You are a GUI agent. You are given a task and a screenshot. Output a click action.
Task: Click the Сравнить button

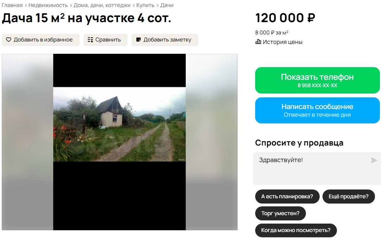105,40
